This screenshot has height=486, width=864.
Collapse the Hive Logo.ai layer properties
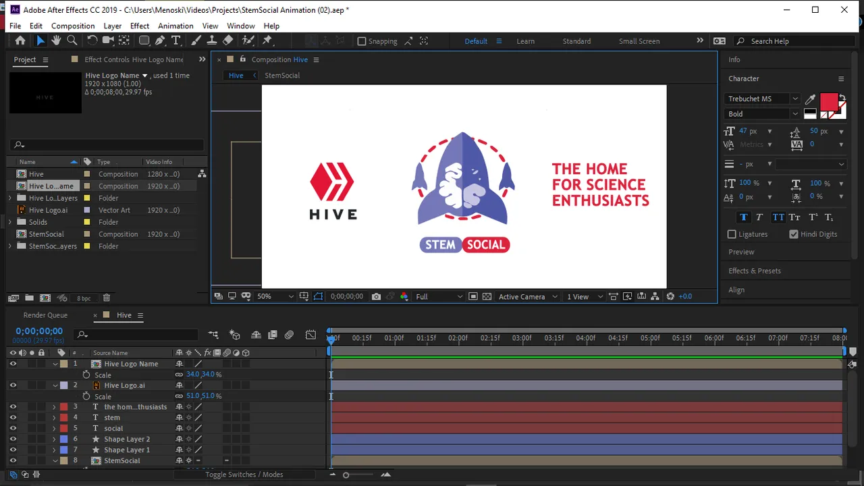tap(55, 385)
